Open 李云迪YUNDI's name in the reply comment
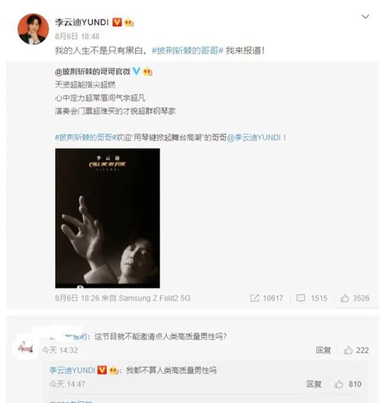This screenshot has height=403, width=385. pos(72,370)
